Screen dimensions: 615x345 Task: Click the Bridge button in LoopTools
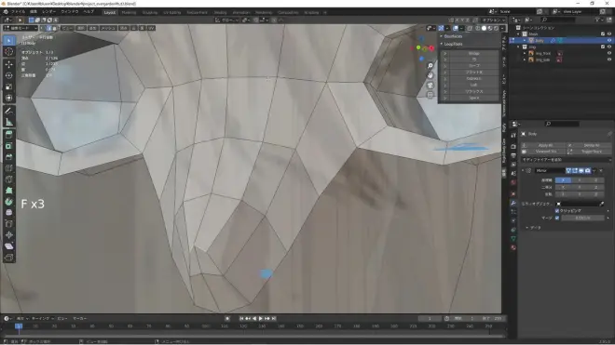tap(473, 53)
